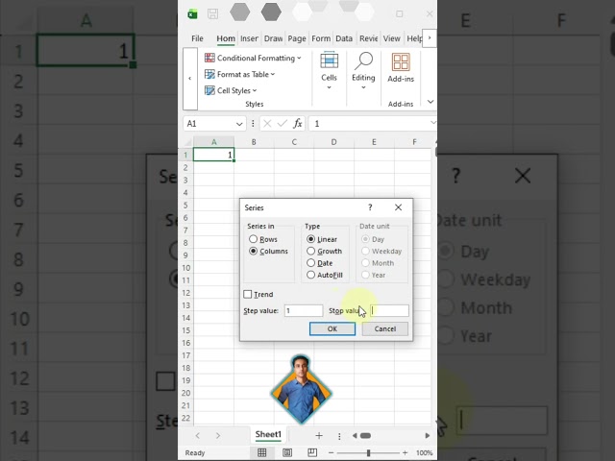This screenshot has height=461, width=615.
Task: Select column B header
Action: pos(254,142)
